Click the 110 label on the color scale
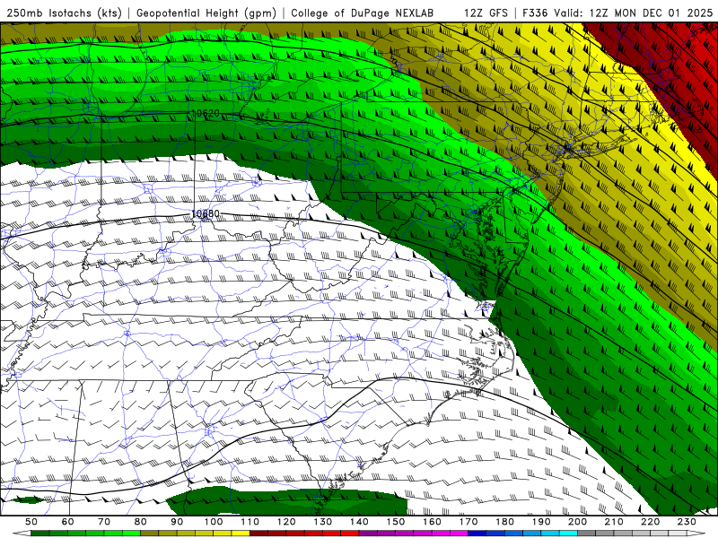The height and width of the screenshot is (538, 718). pyautogui.click(x=250, y=522)
